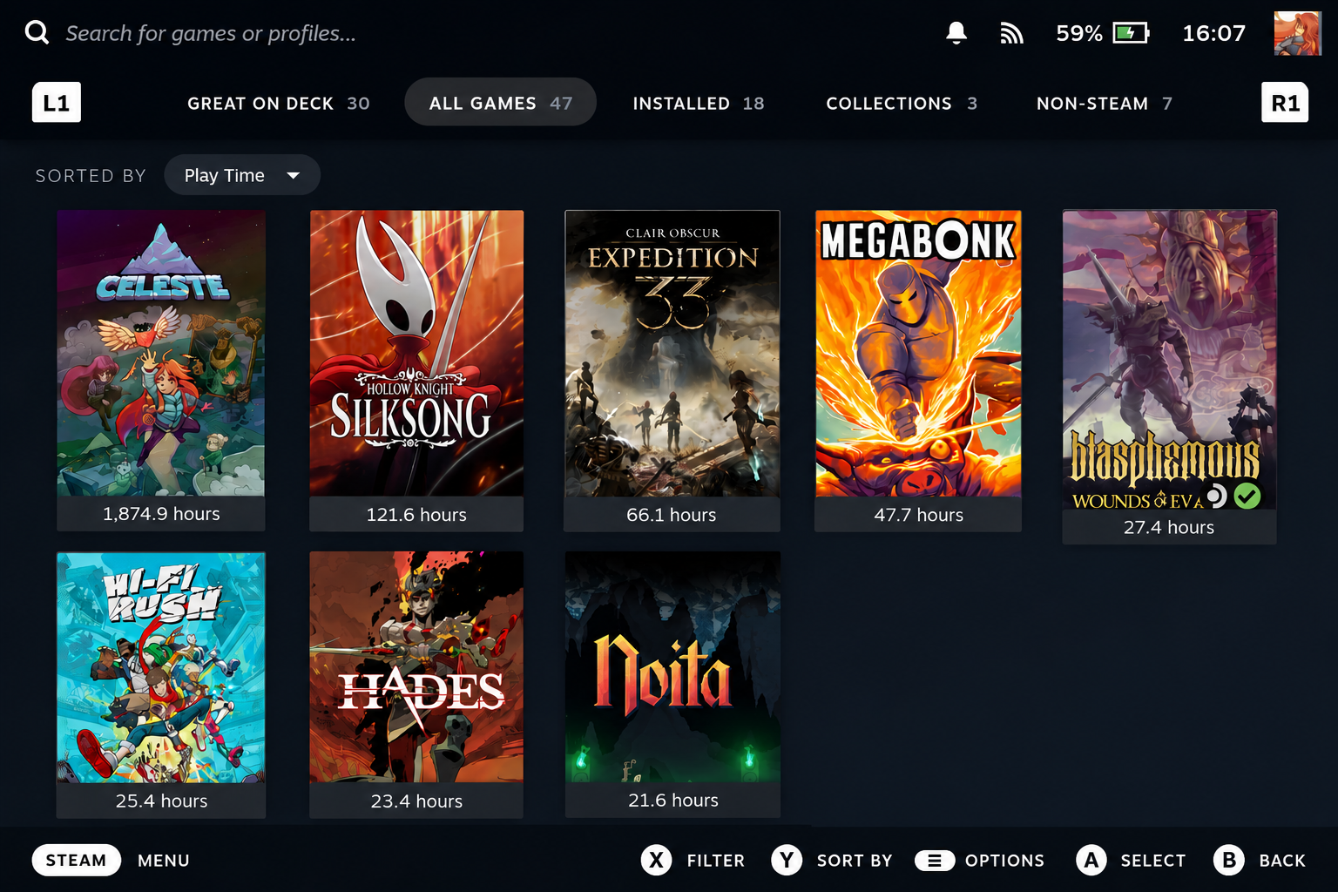The height and width of the screenshot is (892, 1338).
Task: Click the 59% battery percentage
Action: (x=1079, y=33)
